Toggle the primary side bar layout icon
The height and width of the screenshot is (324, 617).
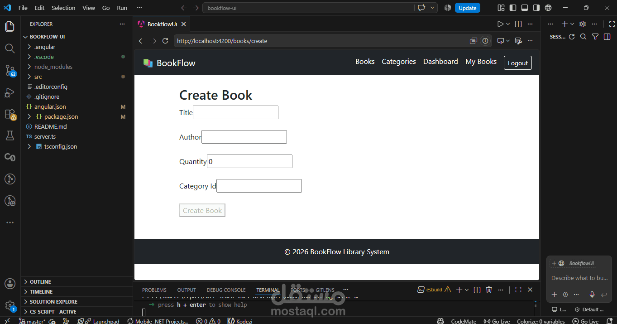513,8
